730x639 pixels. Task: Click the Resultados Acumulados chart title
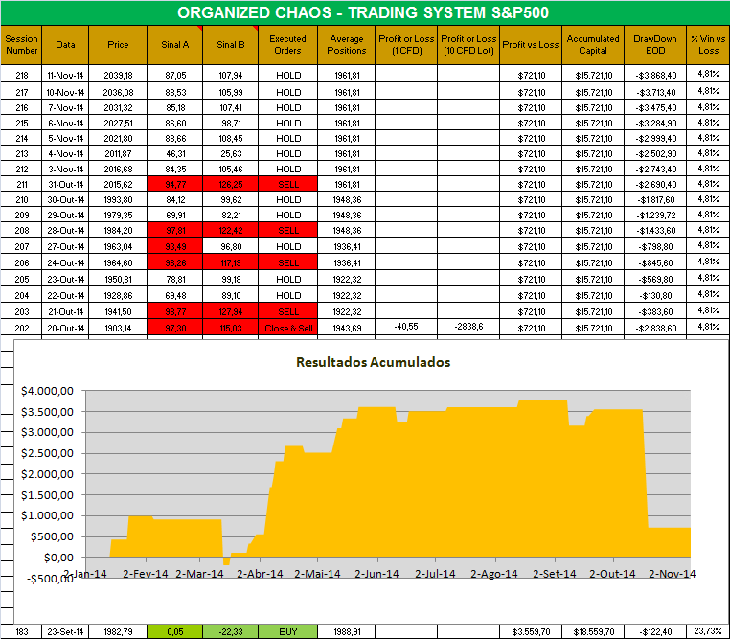tap(373, 362)
